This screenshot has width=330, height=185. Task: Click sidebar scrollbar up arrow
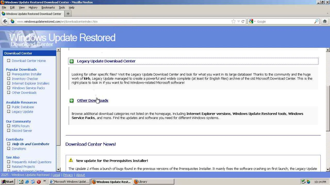58,50
